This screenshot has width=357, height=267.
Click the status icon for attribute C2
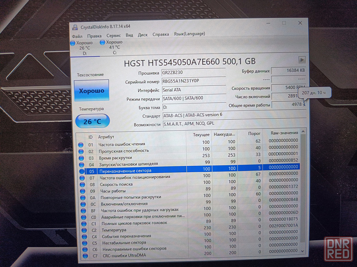pyautogui.click(x=84, y=230)
